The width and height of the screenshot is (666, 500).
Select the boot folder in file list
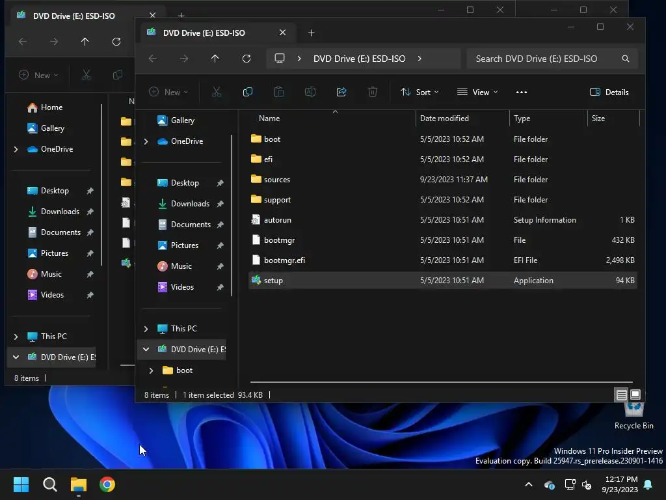[x=442, y=139]
